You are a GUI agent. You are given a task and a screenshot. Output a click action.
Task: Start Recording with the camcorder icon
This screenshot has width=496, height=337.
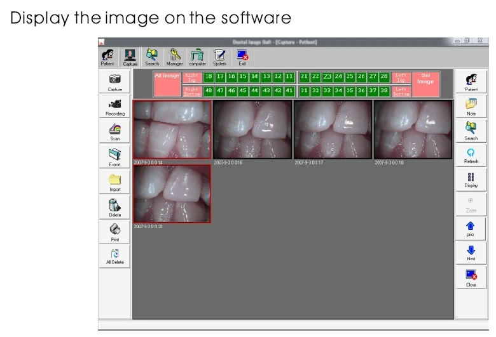click(114, 107)
